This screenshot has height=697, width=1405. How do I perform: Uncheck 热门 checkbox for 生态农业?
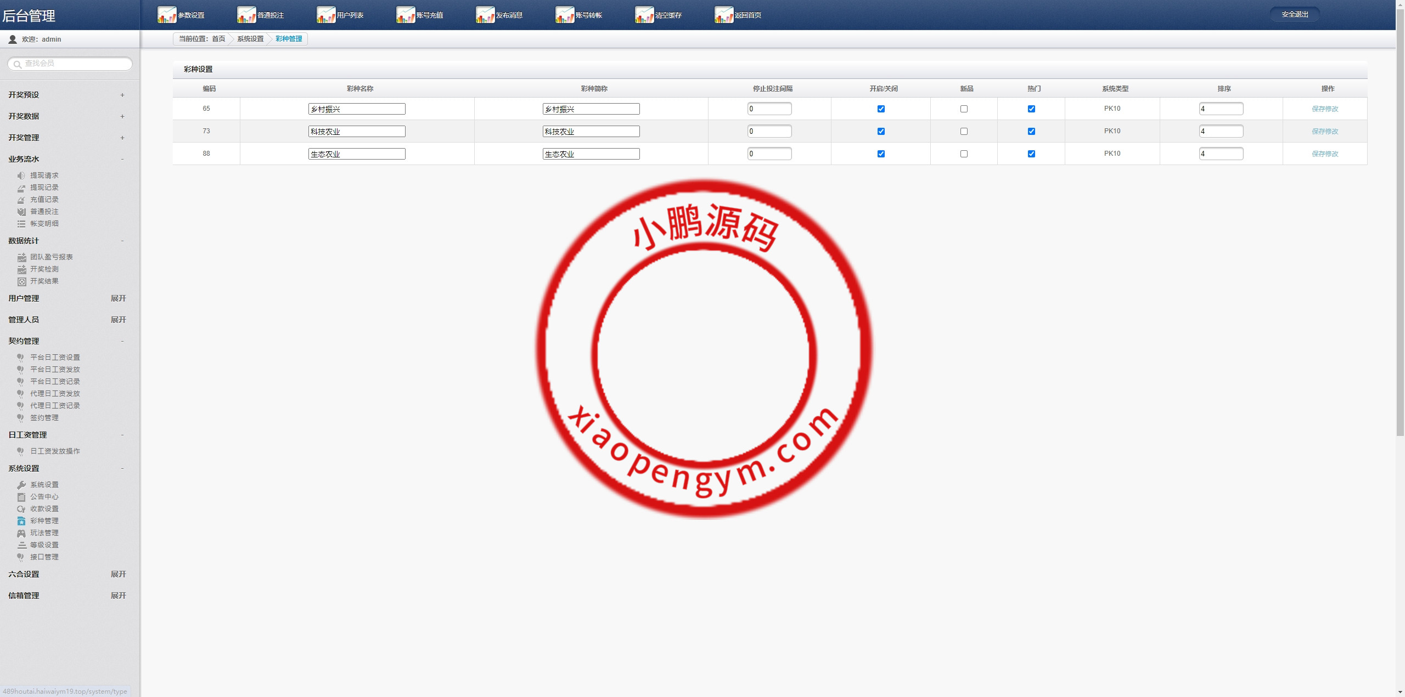click(1031, 154)
